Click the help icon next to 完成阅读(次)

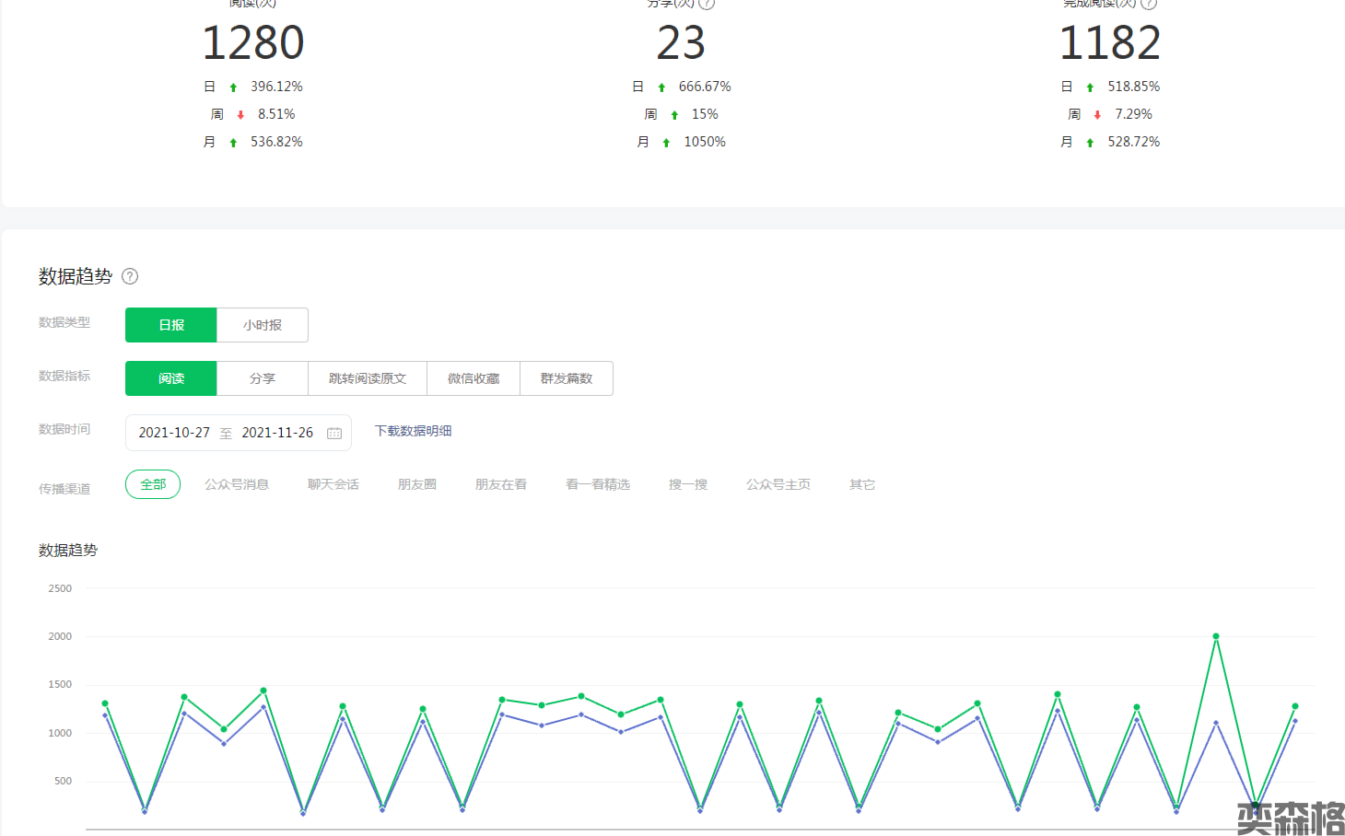pyautogui.click(x=1149, y=3)
